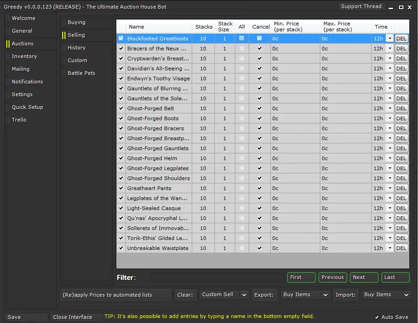Open the Clear Custom Sell dropdown
The height and width of the screenshot is (323, 418).
click(x=244, y=295)
